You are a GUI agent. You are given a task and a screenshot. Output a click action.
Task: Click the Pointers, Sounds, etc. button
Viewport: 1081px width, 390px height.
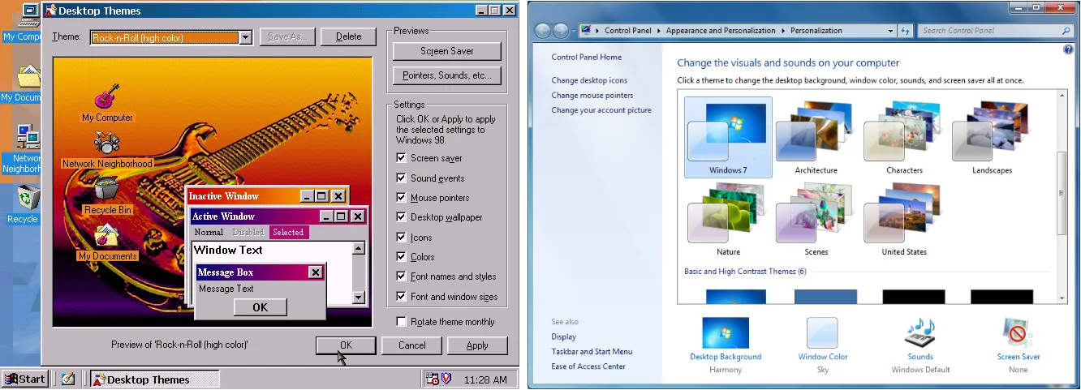pyautogui.click(x=446, y=75)
